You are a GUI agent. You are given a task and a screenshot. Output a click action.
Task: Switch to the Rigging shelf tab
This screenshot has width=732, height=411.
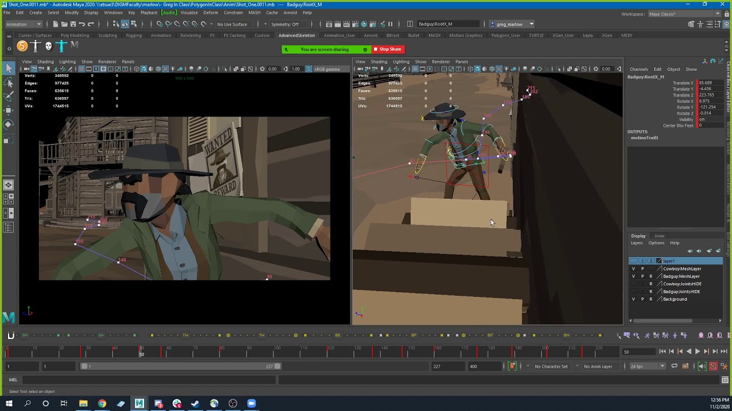point(134,35)
